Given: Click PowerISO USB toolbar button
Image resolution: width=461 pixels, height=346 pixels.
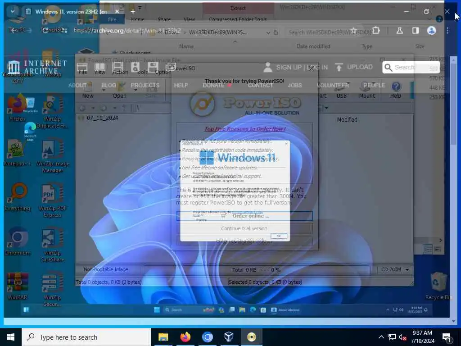Looking at the screenshot, I should pyautogui.click(x=341, y=91).
